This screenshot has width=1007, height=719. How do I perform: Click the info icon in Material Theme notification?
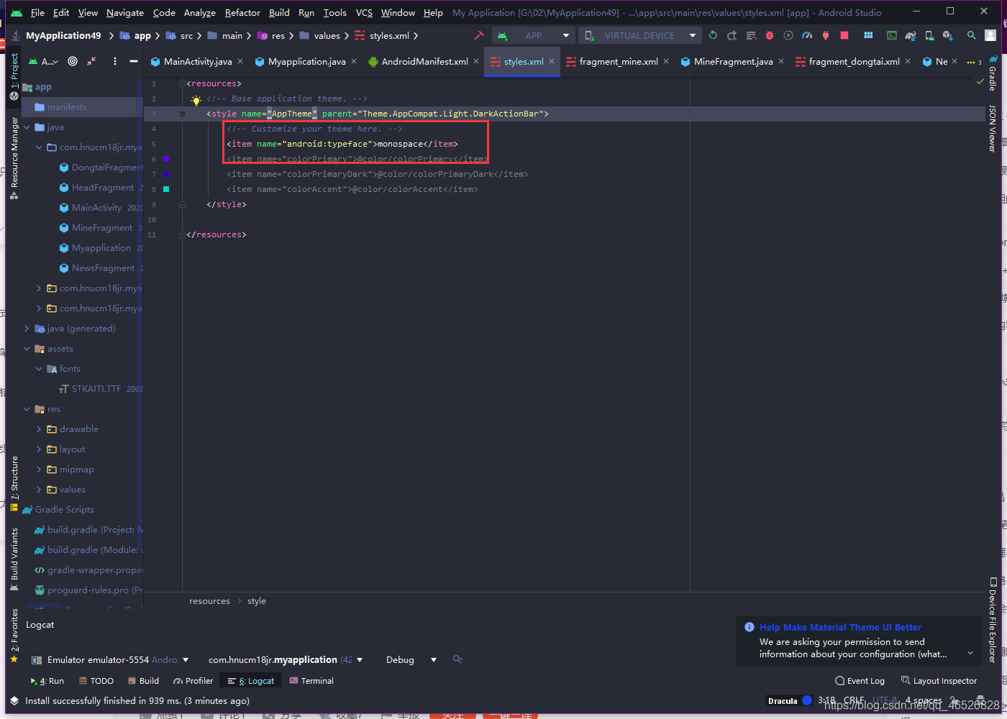[x=749, y=627]
